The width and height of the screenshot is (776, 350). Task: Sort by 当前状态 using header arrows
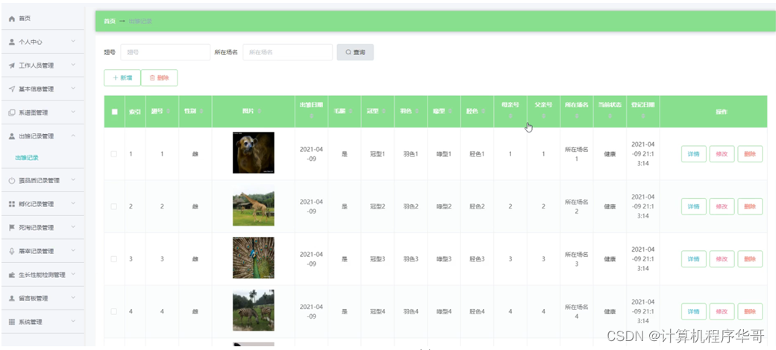click(610, 116)
